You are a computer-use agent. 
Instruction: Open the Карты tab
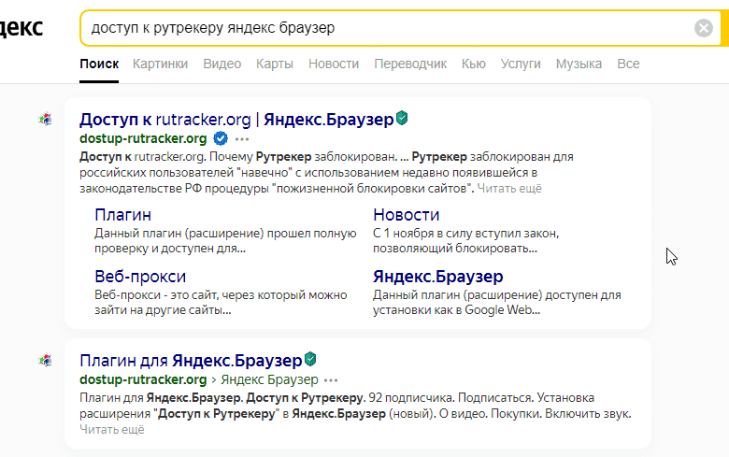click(275, 64)
